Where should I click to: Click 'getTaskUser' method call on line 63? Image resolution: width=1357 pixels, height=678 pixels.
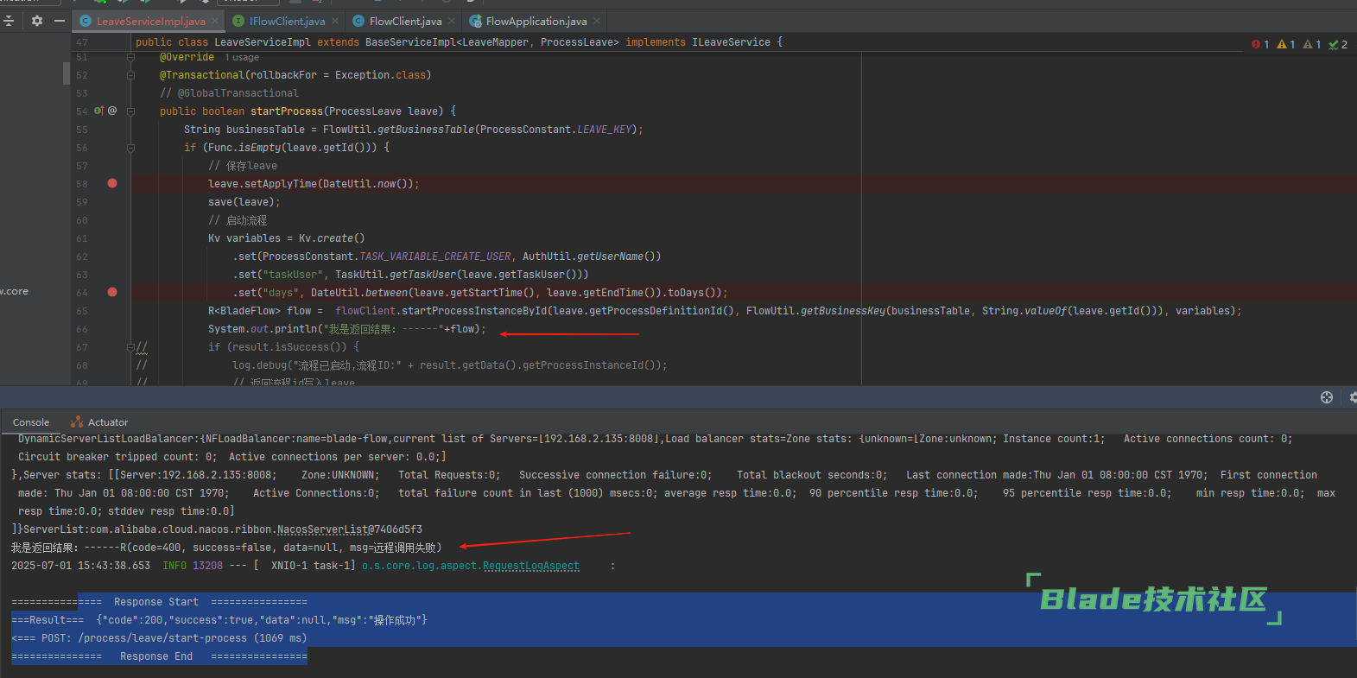pos(422,275)
